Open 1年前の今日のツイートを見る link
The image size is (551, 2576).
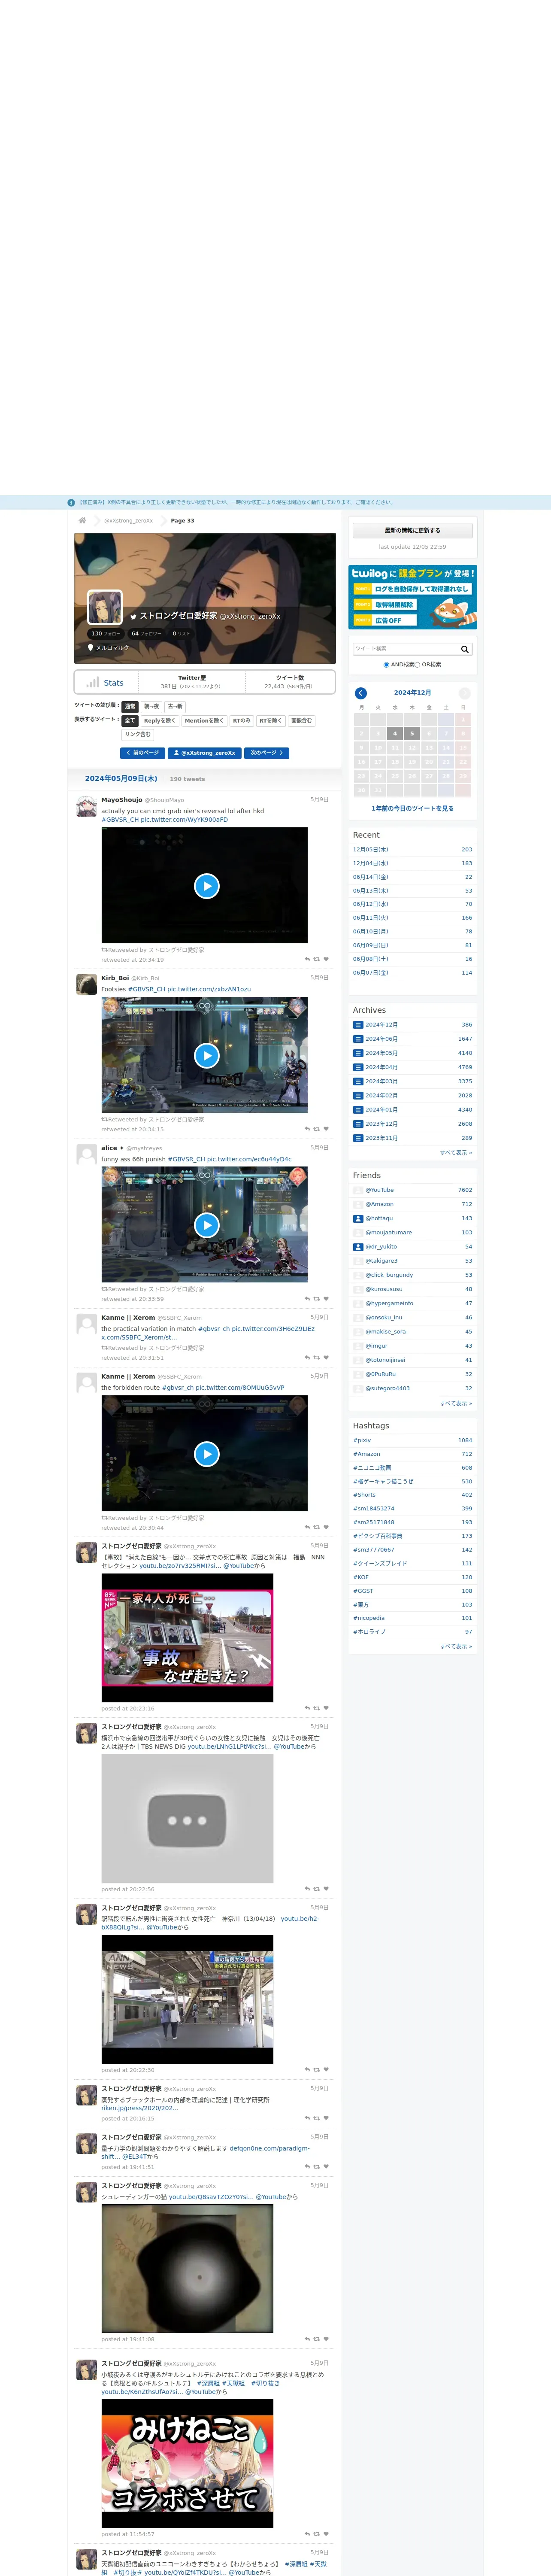point(412,808)
